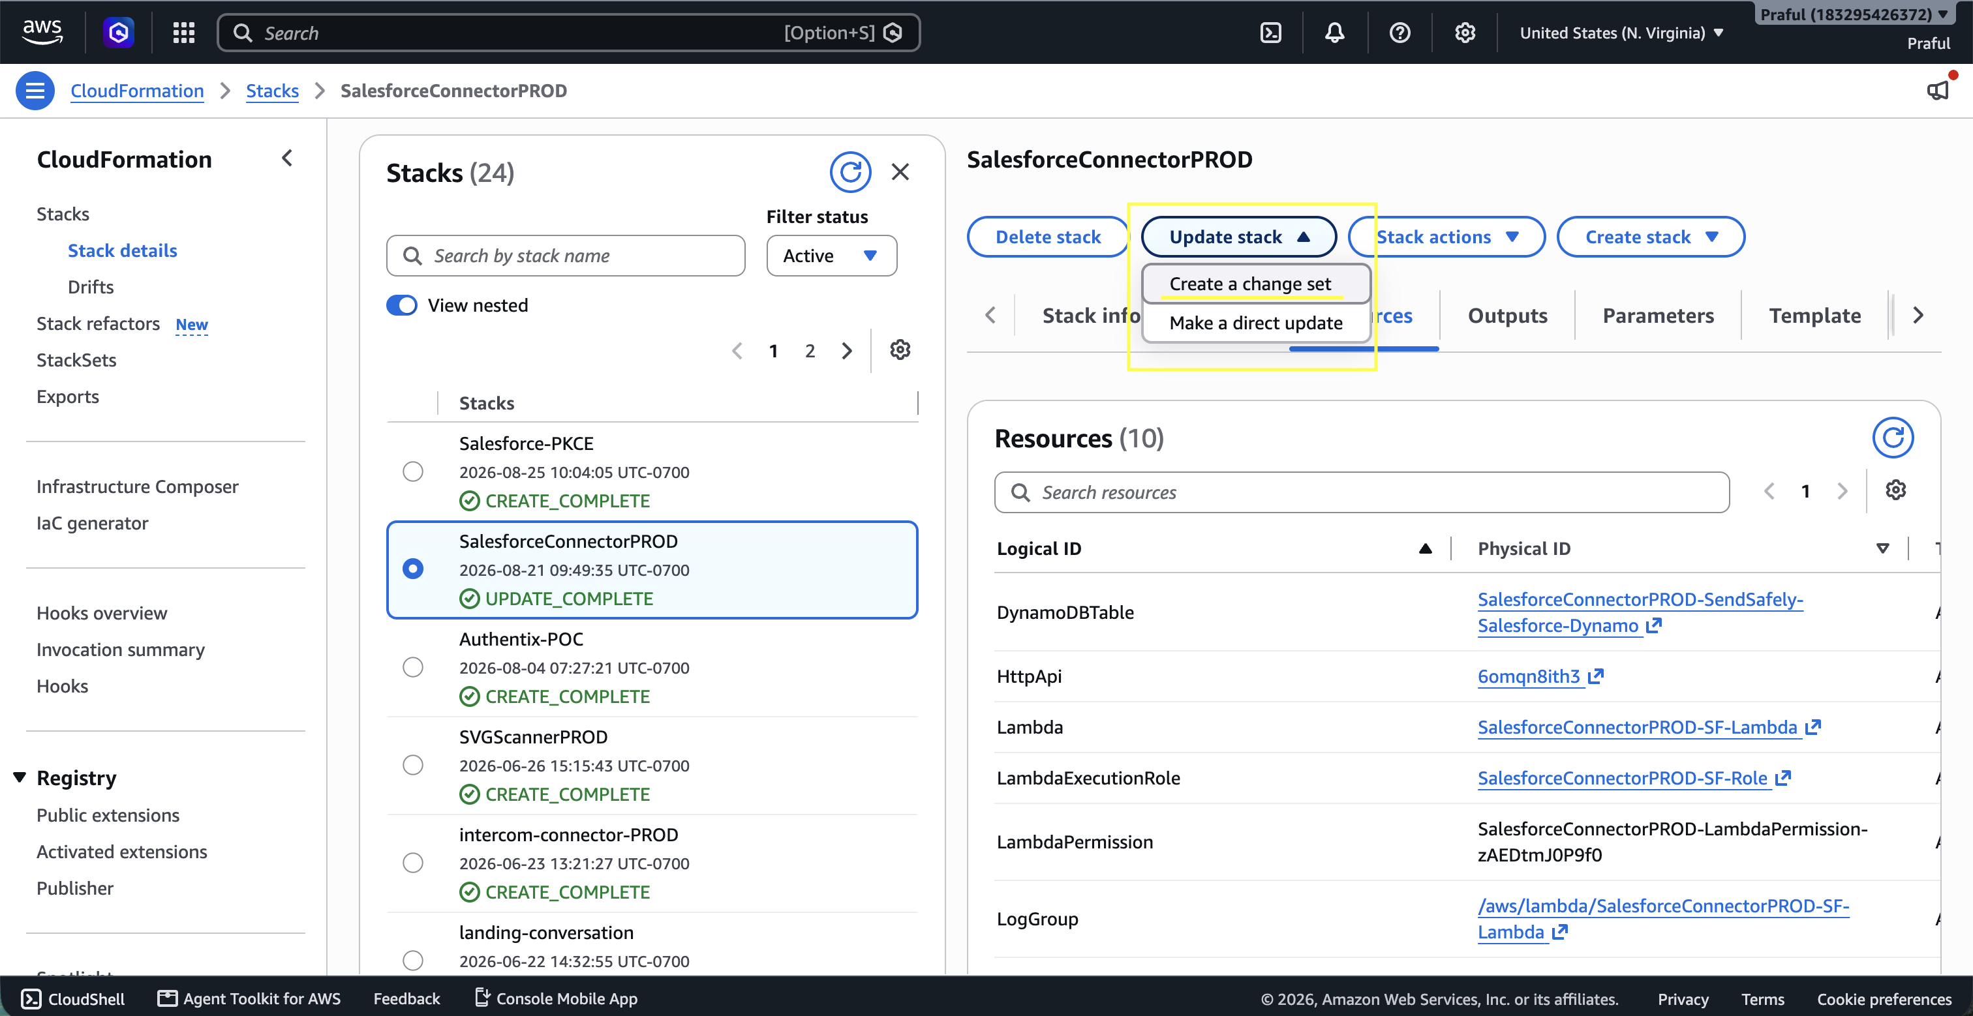Switch to the Template tab
The width and height of the screenshot is (1973, 1016).
[x=1814, y=316]
